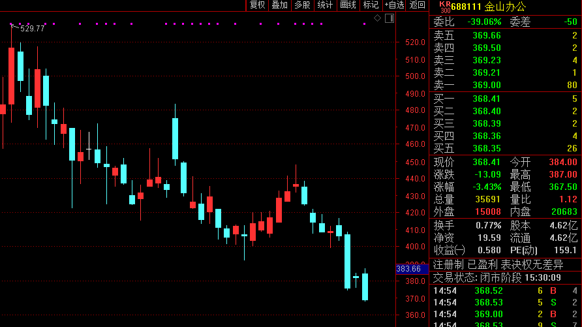Click the diamond icon above chart
This screenshot has width=582, height=327.
pyautogui.click(x=377, y=18)
